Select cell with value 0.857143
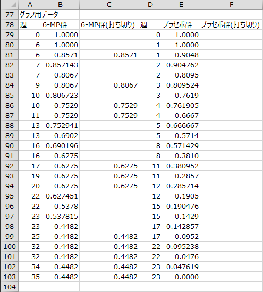Image resolution: width=263 pixels, height=292 pixels. [60, 65]
